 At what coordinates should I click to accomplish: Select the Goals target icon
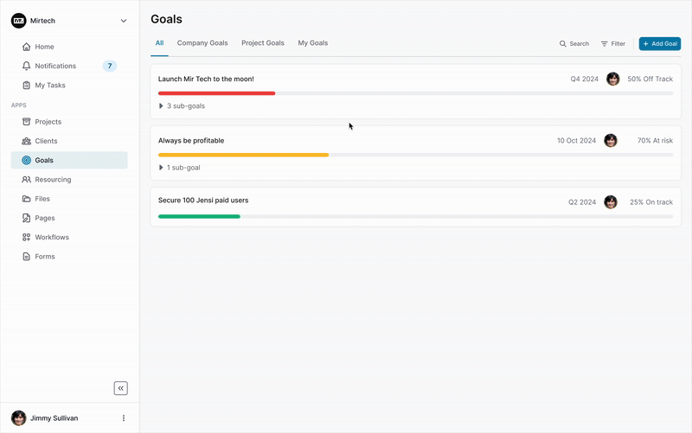[x=27, y=160]
